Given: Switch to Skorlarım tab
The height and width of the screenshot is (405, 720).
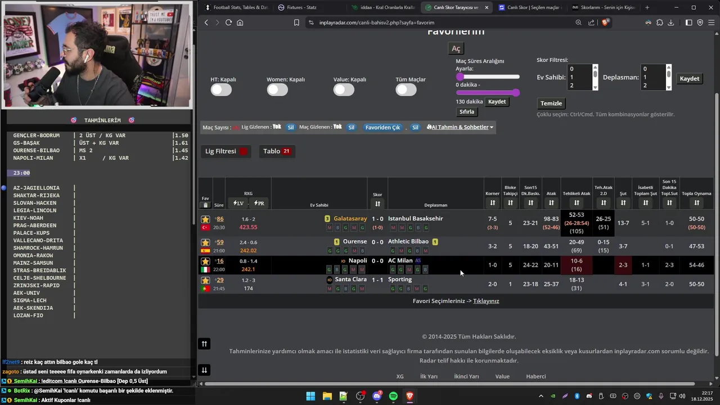Looking at the screenshot, I should click(603, 7).
